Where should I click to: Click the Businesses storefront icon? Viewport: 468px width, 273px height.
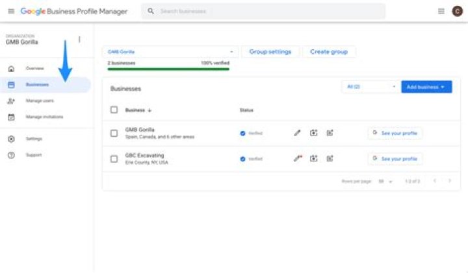click(11, 84)
